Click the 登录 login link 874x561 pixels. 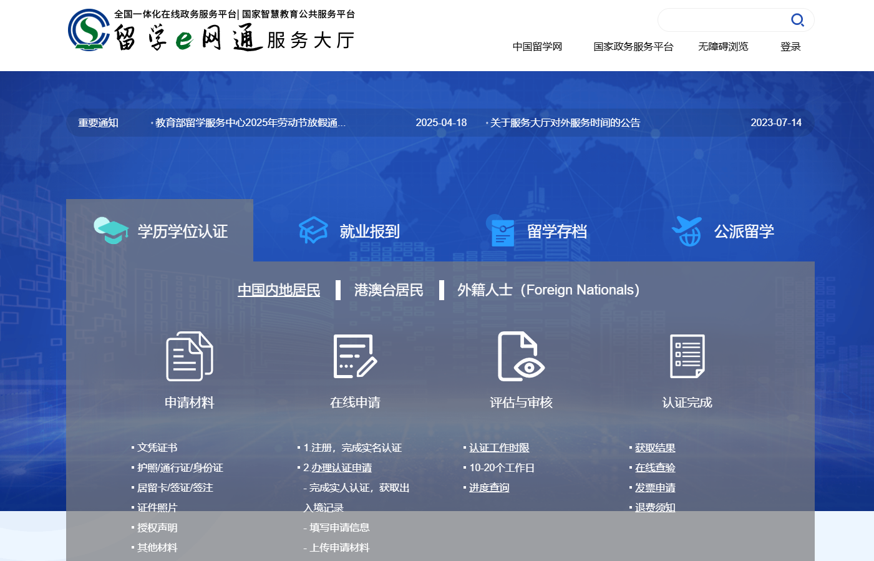point(790,47)
